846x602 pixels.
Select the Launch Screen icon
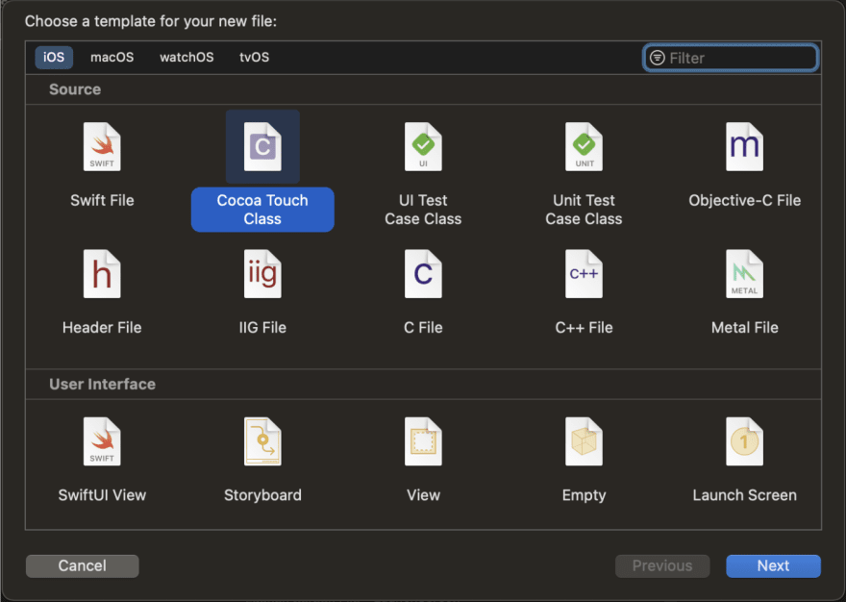(744, 441)
